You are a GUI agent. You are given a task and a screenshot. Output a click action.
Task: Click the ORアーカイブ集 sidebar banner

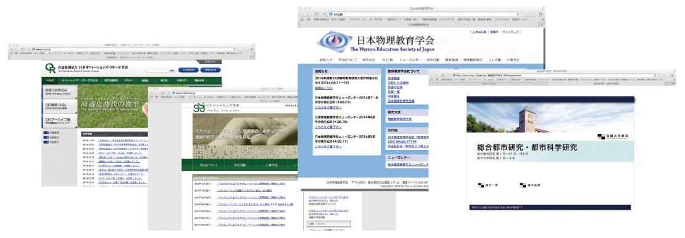click(x=59, y=121)
